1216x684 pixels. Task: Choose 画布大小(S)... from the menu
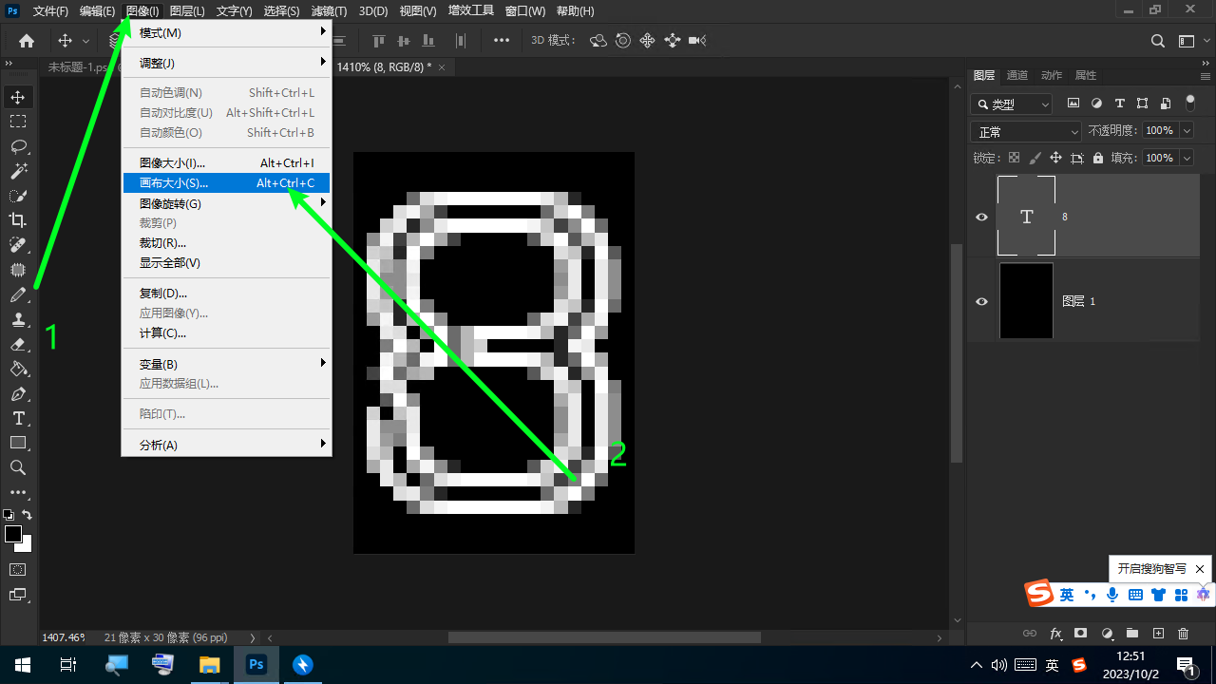click(226, 183)
